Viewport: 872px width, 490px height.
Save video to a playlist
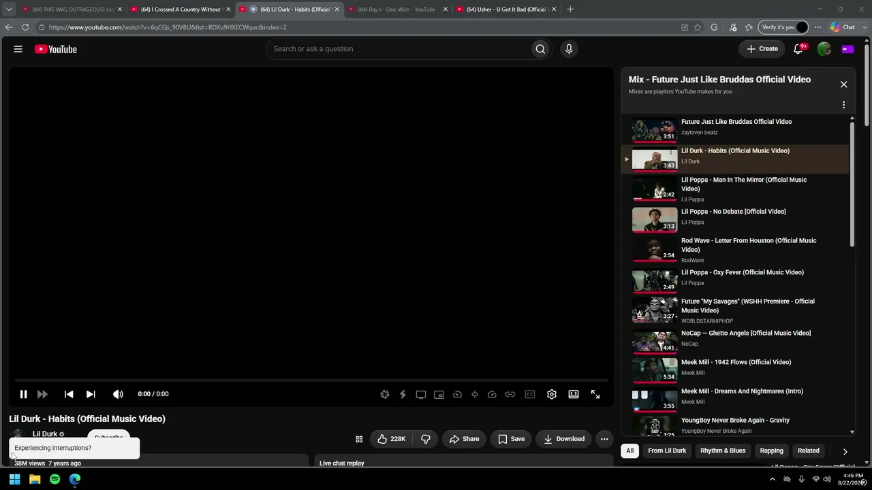click(x=511, y=439)
